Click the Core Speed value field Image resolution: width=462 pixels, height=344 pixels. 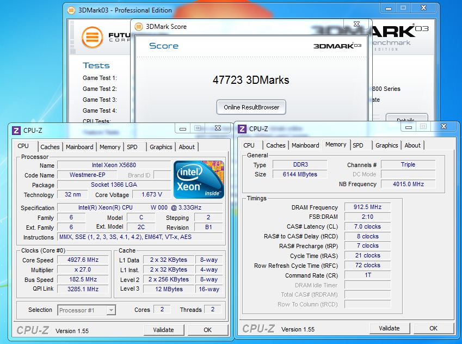[x=83, y=260]
